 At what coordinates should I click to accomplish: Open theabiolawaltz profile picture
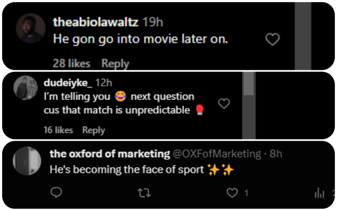pos(31,28)
